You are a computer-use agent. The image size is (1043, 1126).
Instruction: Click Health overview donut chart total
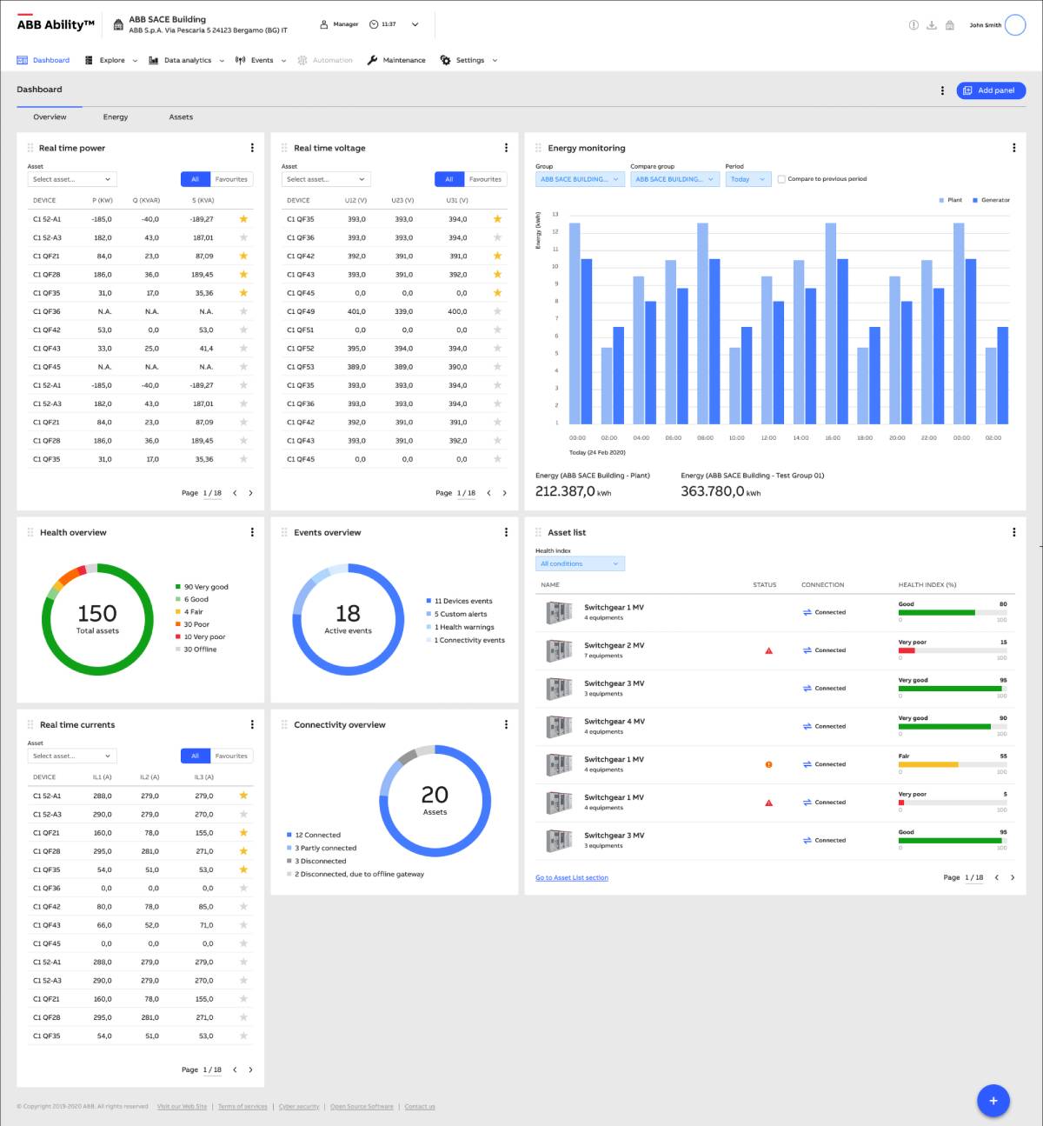click(97, 619)
